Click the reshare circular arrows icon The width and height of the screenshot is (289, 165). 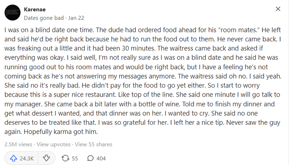(66, 158)
